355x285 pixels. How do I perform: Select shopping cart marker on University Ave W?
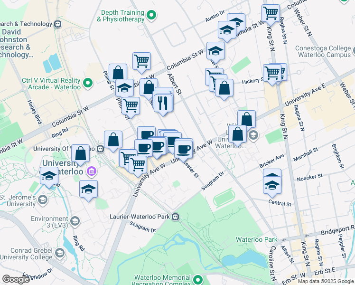pyautogui.click(x=138, y=165)
